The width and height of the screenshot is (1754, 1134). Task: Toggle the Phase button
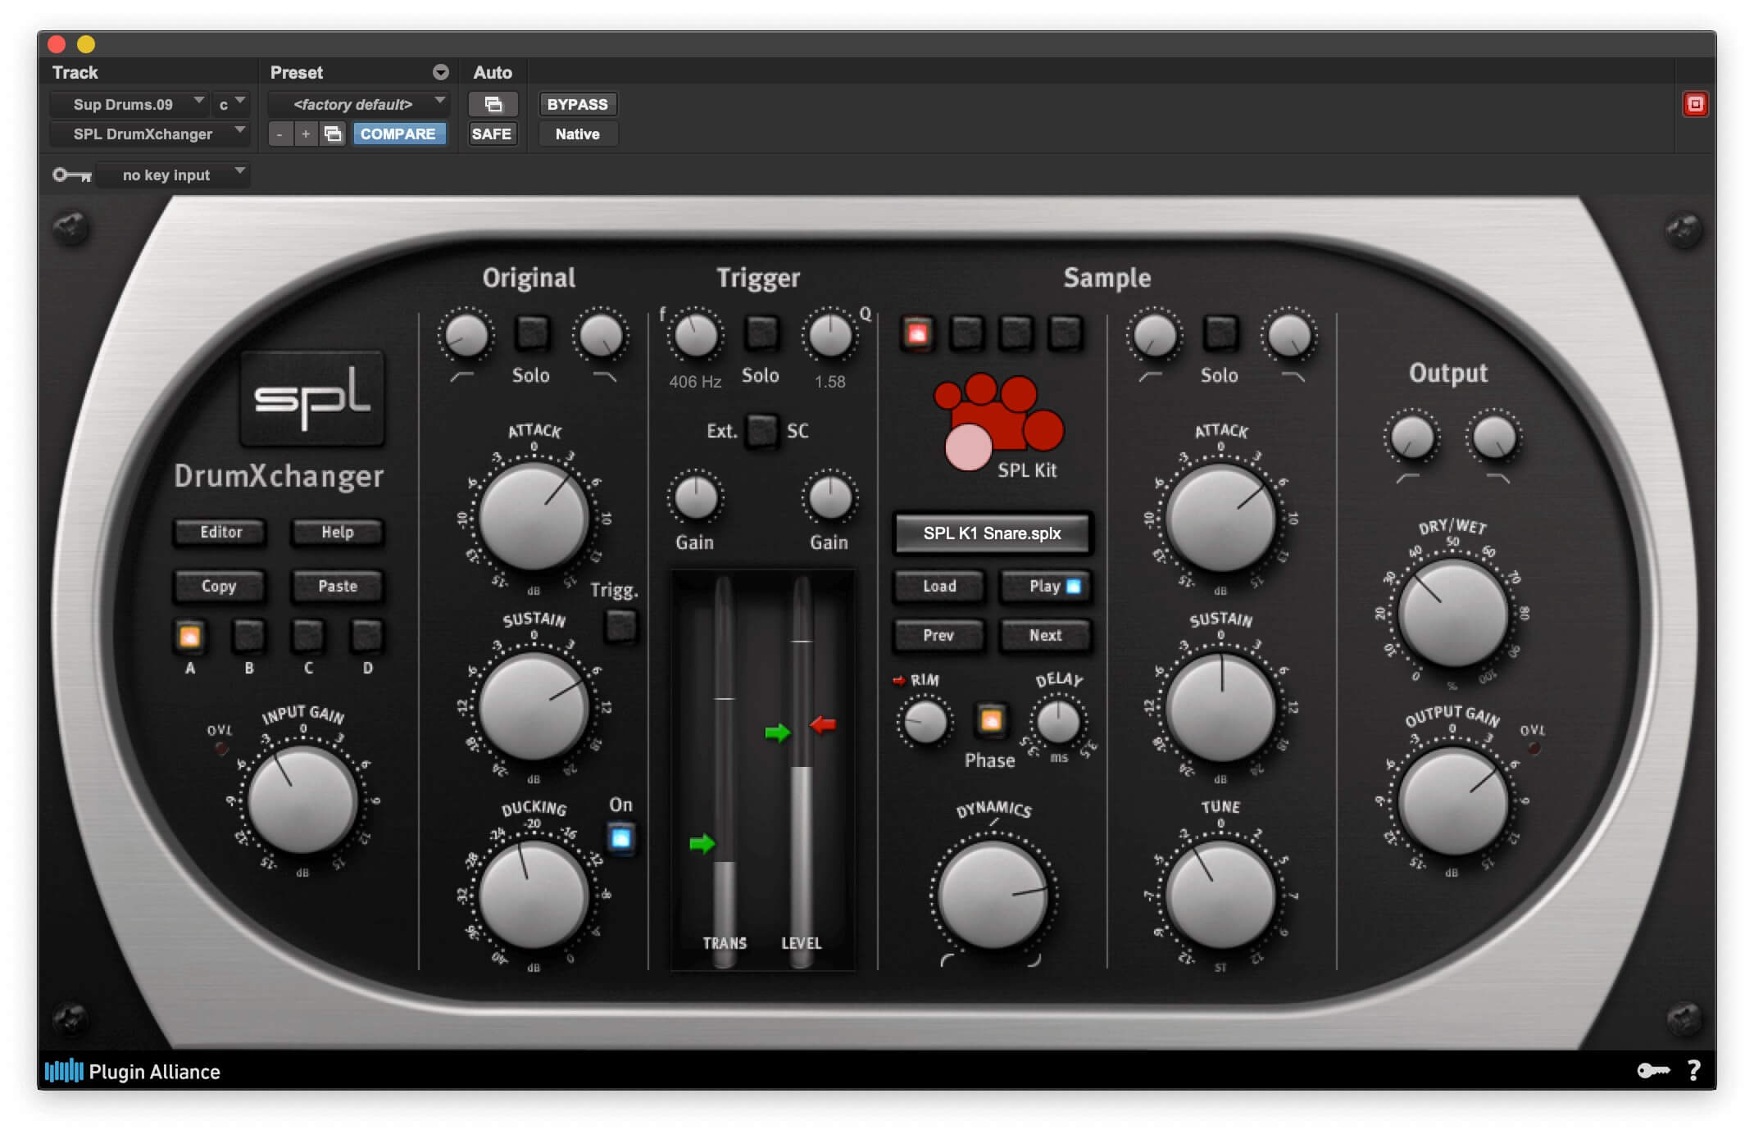[x=990, y=720]
